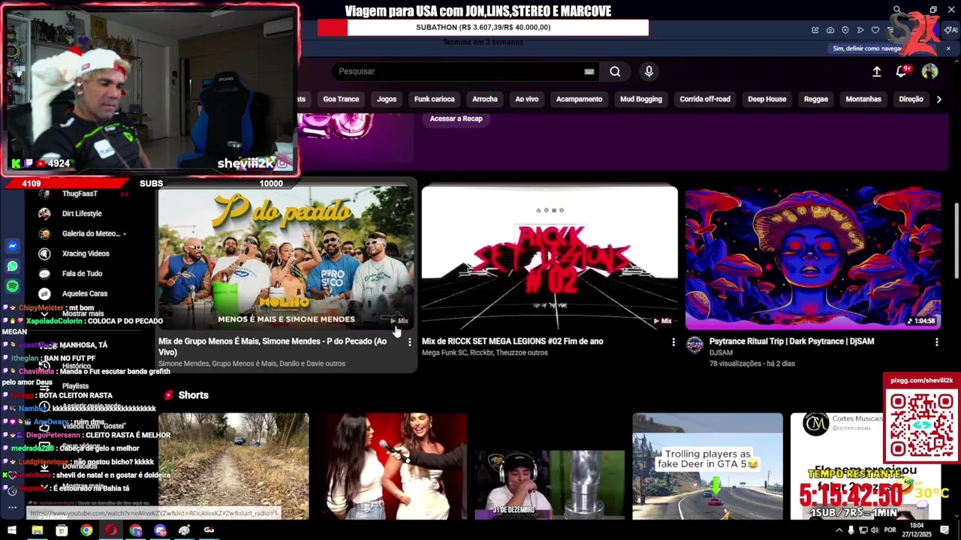This screenshot has height=540, width=961.
Task: Open Xracing Videos subscription channel
Action: click(x=85, y=253)
